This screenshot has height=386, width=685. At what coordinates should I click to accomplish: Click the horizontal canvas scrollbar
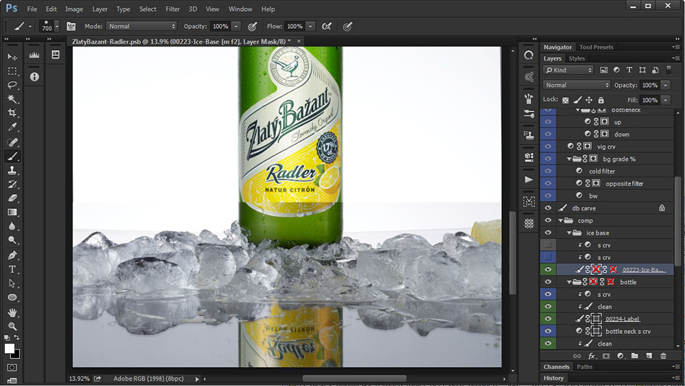[x=354, y=378]
